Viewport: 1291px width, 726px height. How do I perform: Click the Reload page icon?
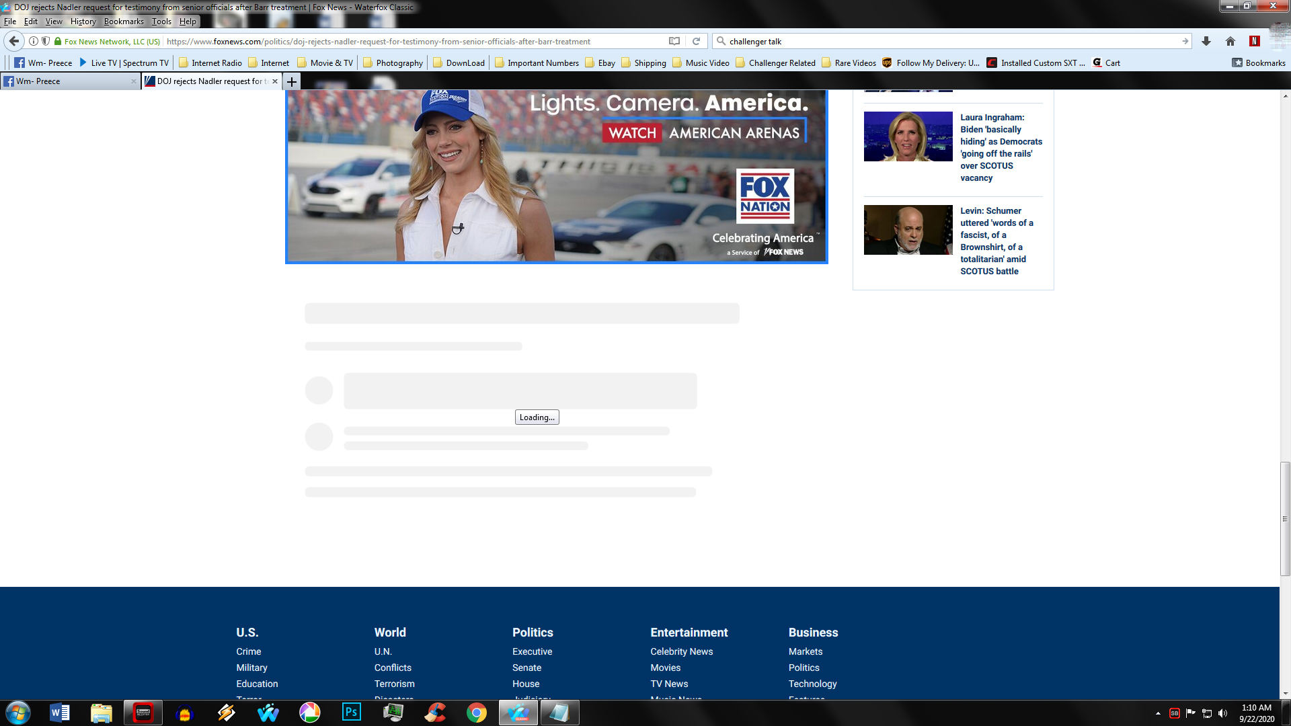tap(697, 41)
